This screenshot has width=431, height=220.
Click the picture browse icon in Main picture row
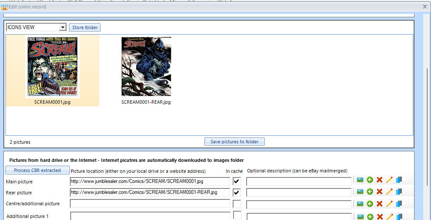(x=360, y=180)
